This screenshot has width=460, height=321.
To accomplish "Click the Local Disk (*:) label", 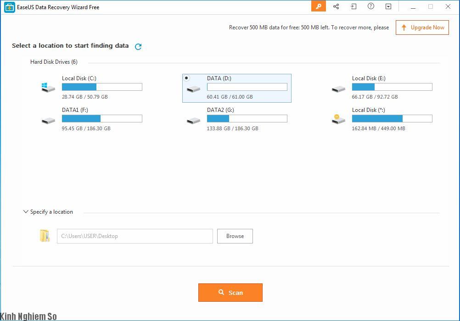I will click(x=369, y=110).
